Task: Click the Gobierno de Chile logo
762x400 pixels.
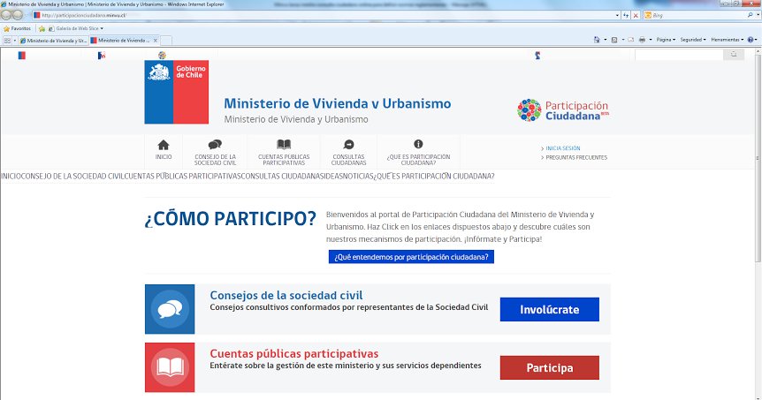Action: (177, 92)
